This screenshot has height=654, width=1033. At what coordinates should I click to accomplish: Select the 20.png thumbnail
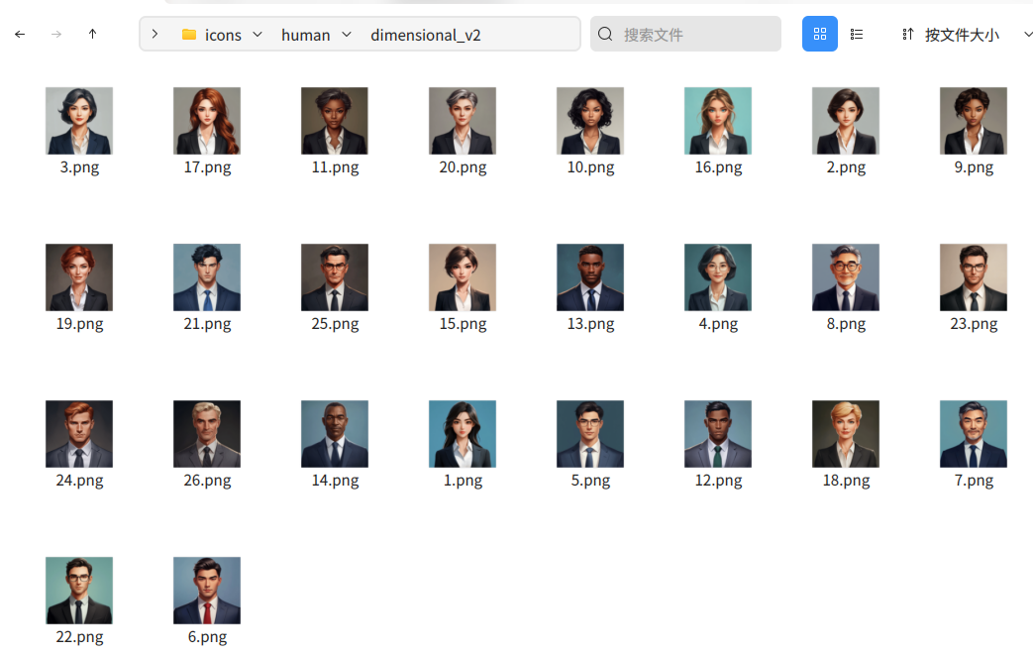click(463, 121)
